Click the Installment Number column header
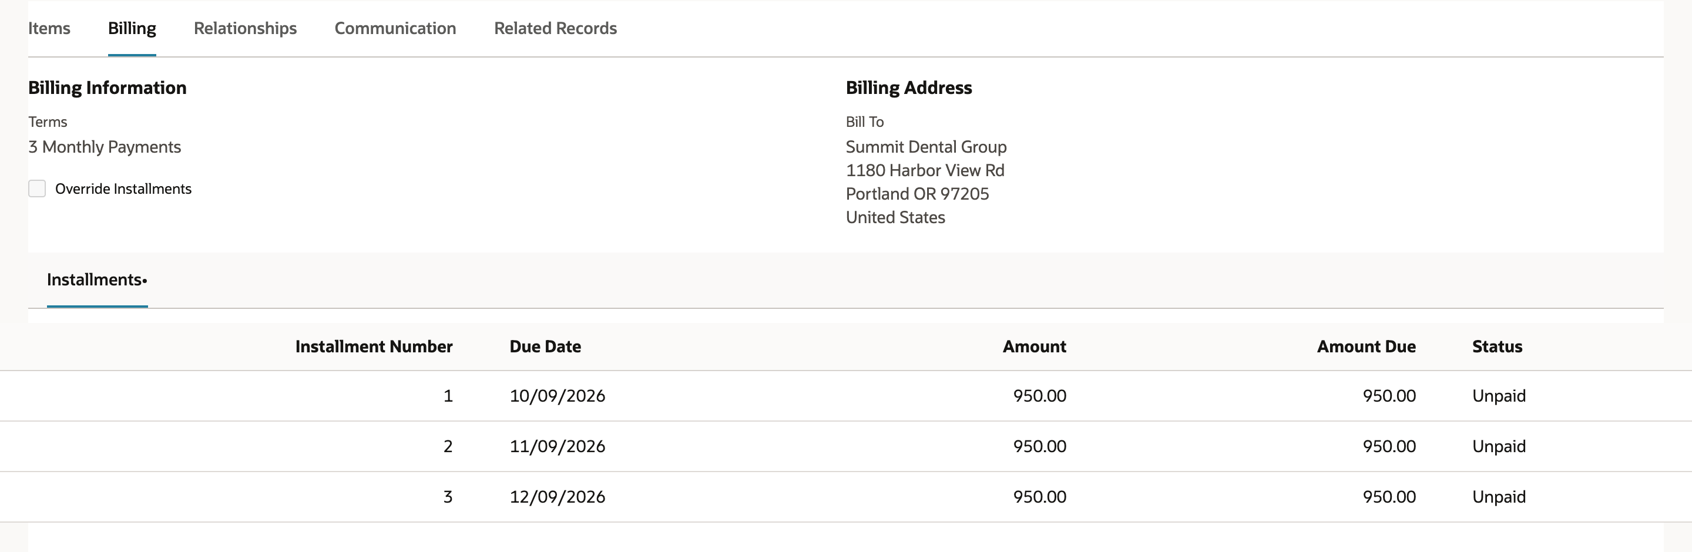 pos(374,346)
